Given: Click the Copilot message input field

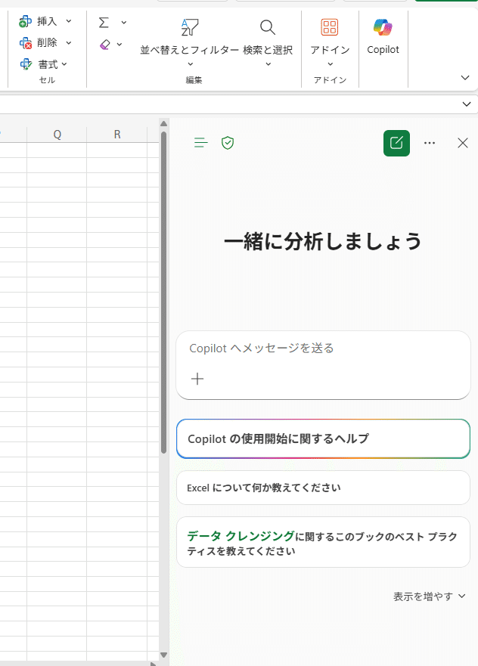Looking at the screenshot, I should pos(324,365).
